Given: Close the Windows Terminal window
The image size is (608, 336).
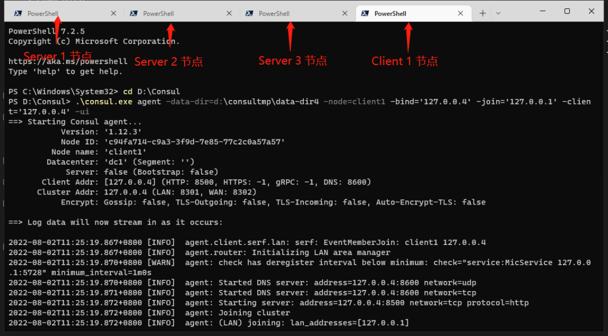Looking at the screenshot, I should (591, 11).
